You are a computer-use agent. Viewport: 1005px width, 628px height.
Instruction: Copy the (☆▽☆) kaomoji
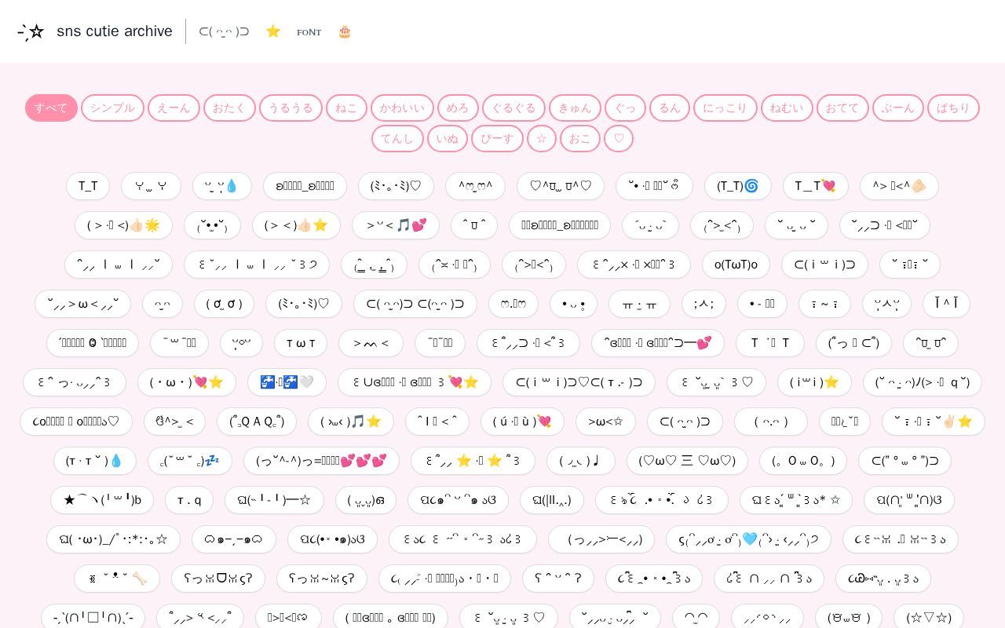(928, 618)
